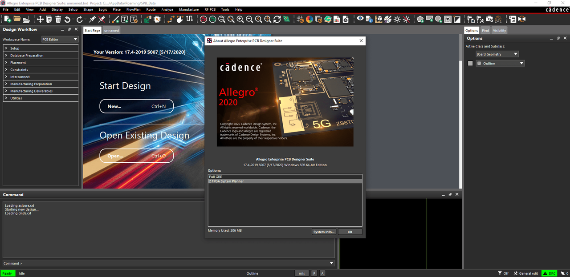Expand the Interconnect workflow section
Screen dimensions: 570x277
[41, 77]
